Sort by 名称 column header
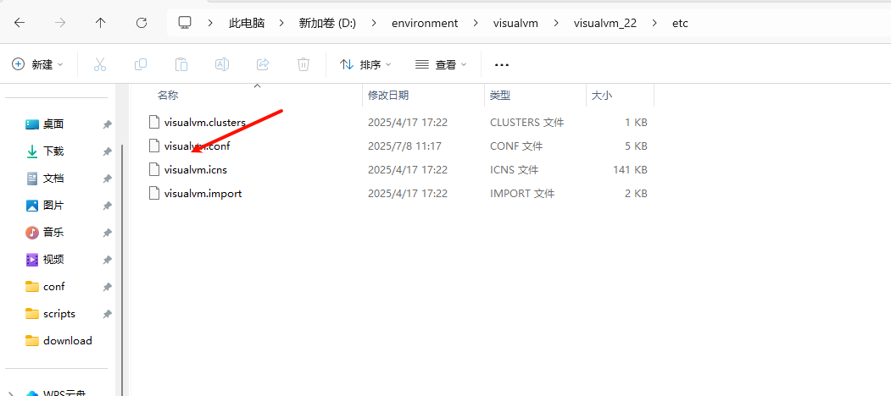Image resolution: width=891 pixels, height=396 pixels. point(168,96)
